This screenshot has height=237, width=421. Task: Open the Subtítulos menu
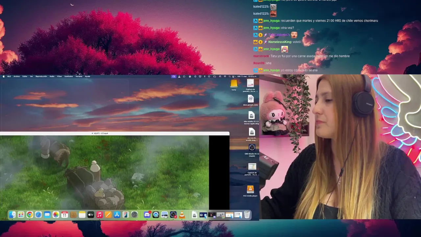pos(68,76)
